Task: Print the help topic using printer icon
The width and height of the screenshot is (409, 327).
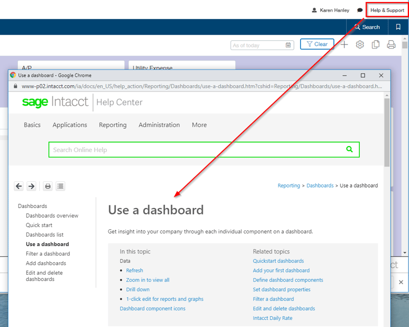Action: click(48, 186)
